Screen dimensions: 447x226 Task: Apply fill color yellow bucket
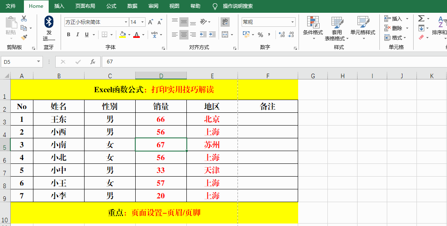[x=122, y=35]
